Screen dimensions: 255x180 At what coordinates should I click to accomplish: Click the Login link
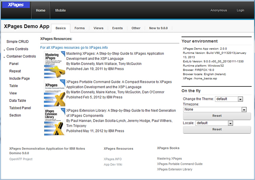point(240,10)
